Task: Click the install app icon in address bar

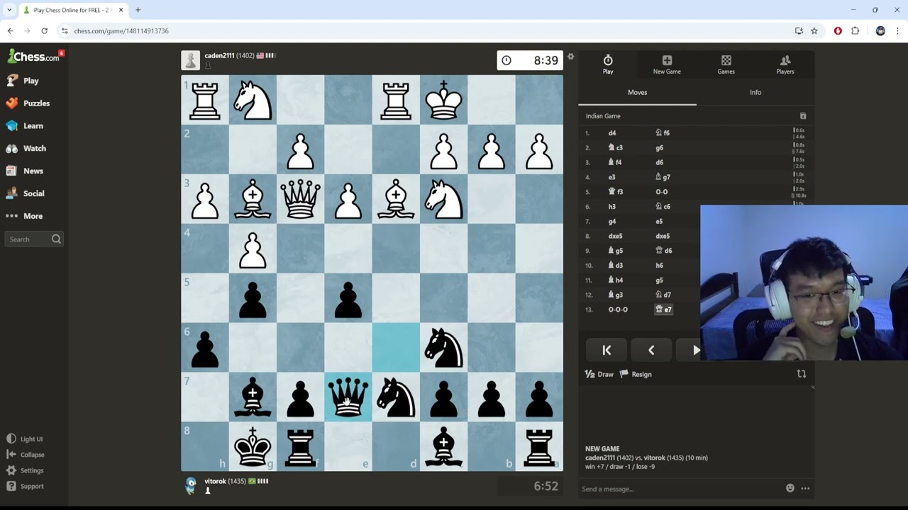Action: [799, 30]
